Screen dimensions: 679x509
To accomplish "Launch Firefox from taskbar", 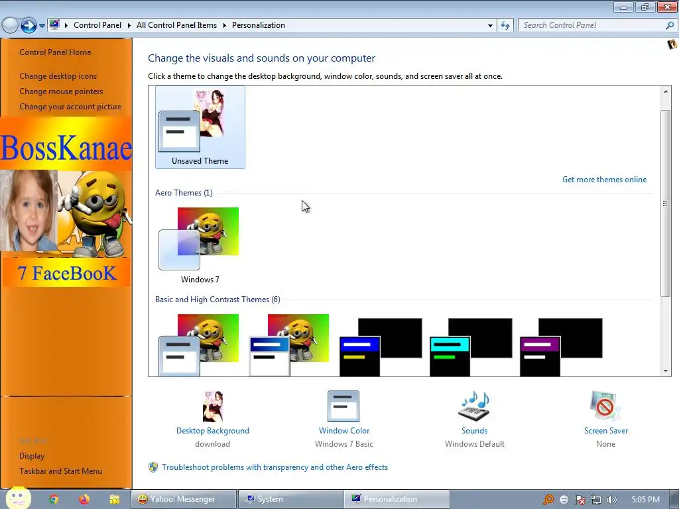I will point(84,500).
